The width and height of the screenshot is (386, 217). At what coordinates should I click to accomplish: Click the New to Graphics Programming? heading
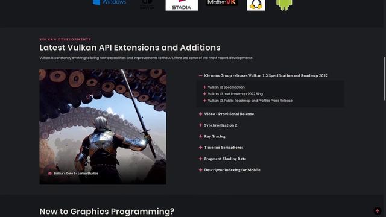point(107,212)
